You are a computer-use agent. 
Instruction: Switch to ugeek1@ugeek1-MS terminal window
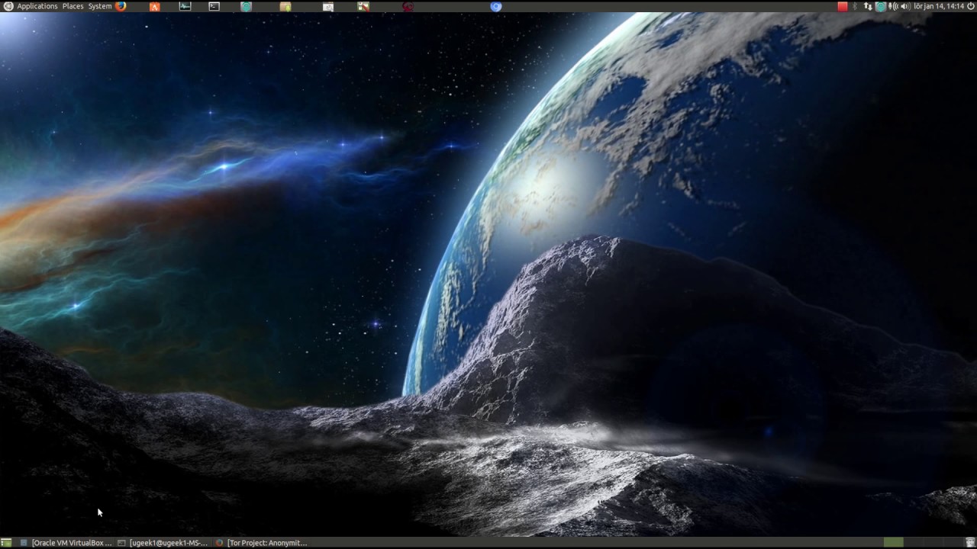tap(163, 543)
